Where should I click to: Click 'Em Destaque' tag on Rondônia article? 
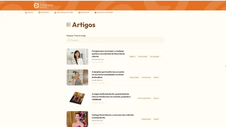coord(146,78)
